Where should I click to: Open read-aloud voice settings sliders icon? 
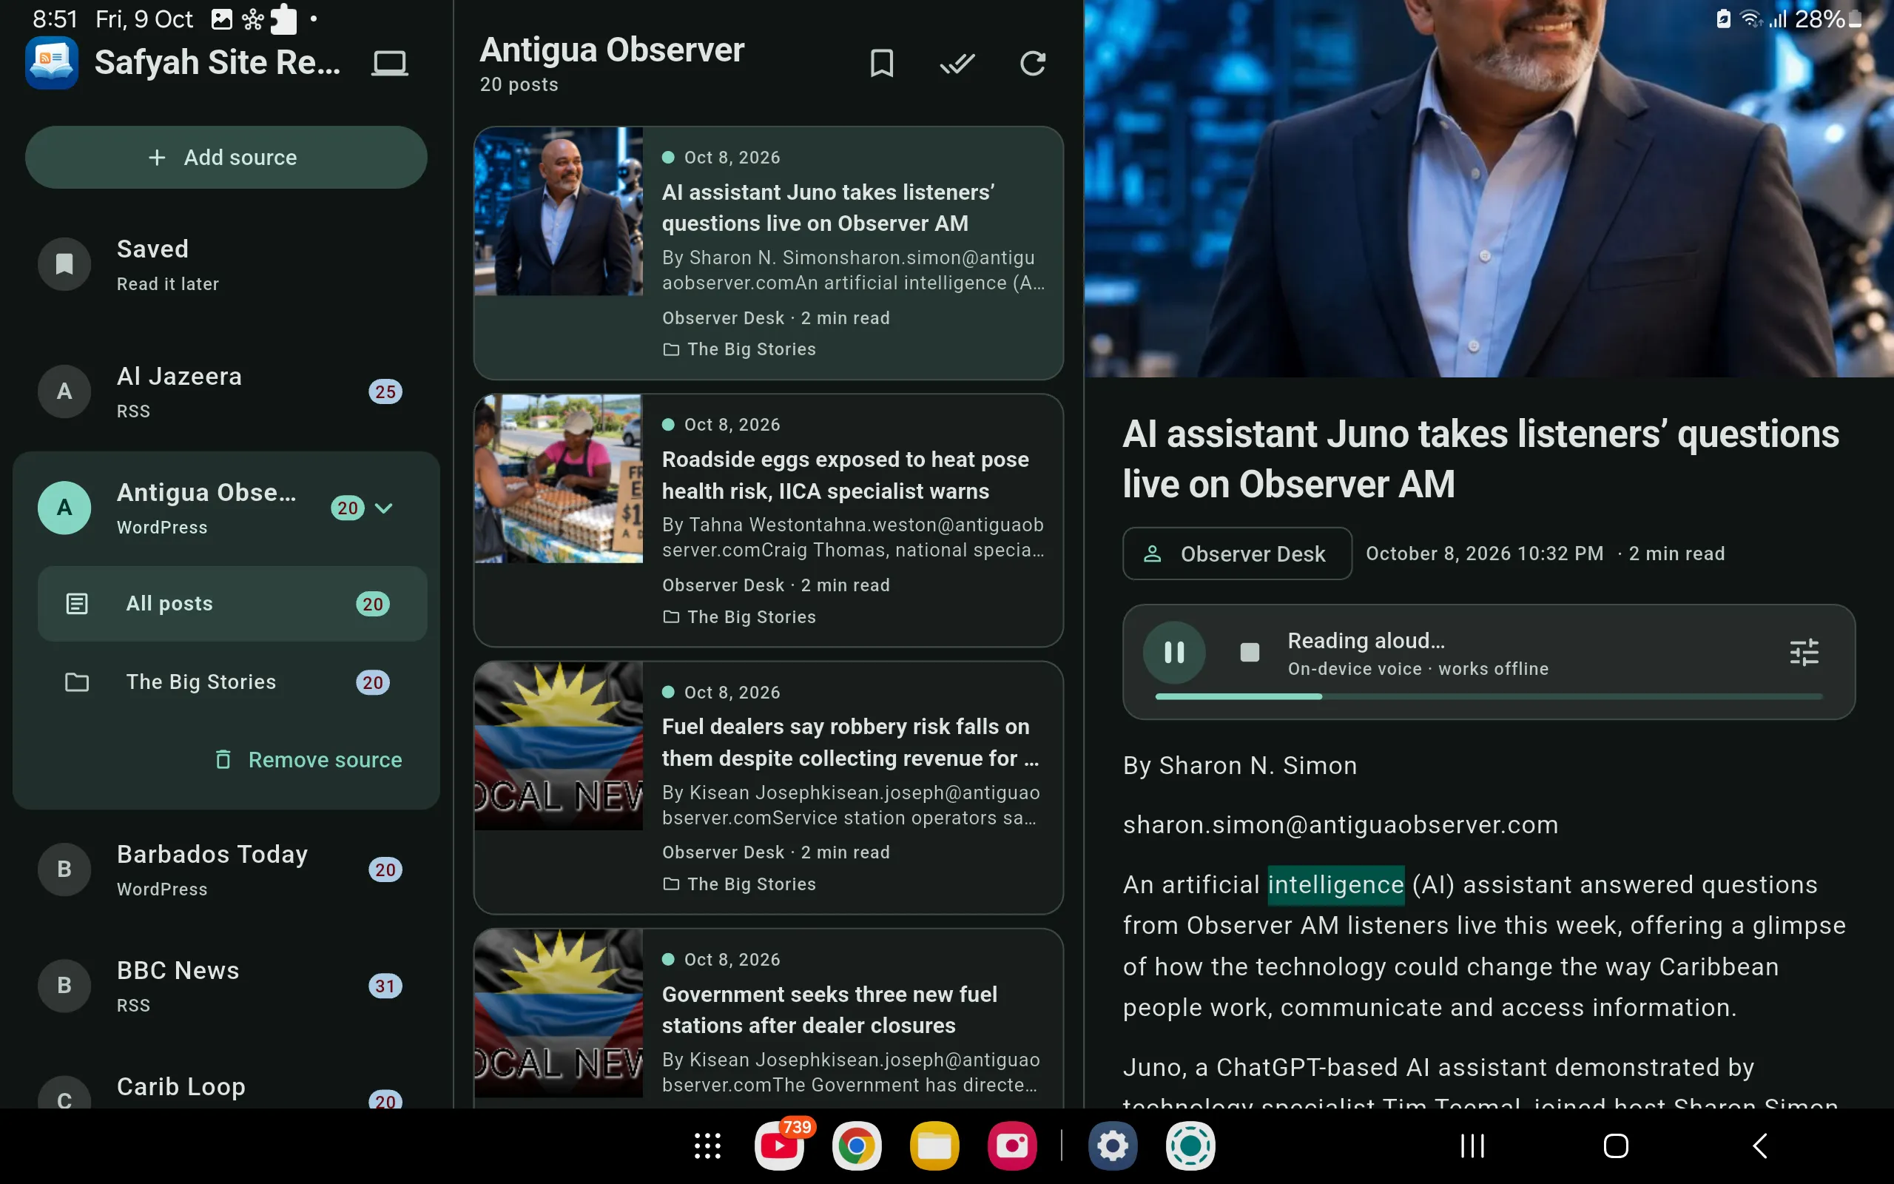pyautogui.click(x=1803, y=652)
